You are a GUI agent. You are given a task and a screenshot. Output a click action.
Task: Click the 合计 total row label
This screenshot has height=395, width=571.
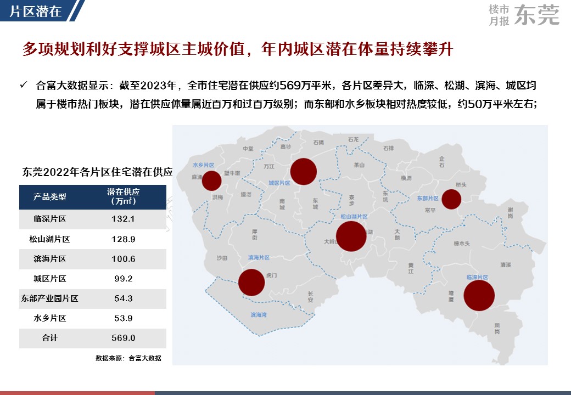[x=49, y=338]
